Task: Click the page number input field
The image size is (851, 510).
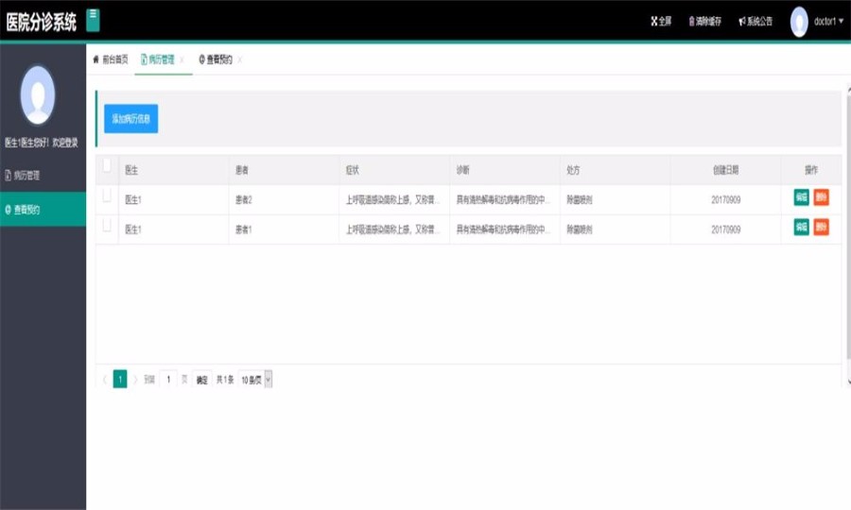Action: (x=168, y=380)
